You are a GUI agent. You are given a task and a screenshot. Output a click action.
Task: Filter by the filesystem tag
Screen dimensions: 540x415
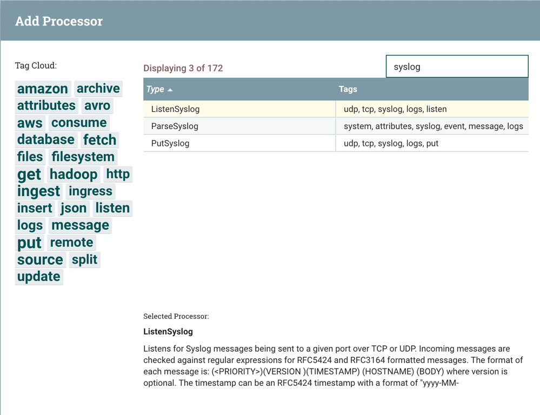pyautogui.click(x=83, y=157)
